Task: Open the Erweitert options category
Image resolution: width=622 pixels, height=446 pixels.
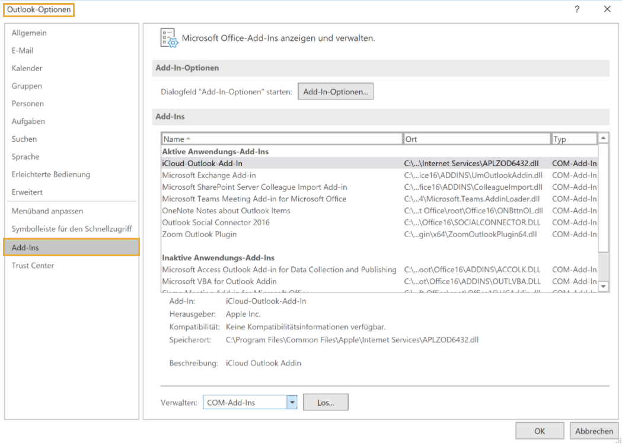Action: 28,192
